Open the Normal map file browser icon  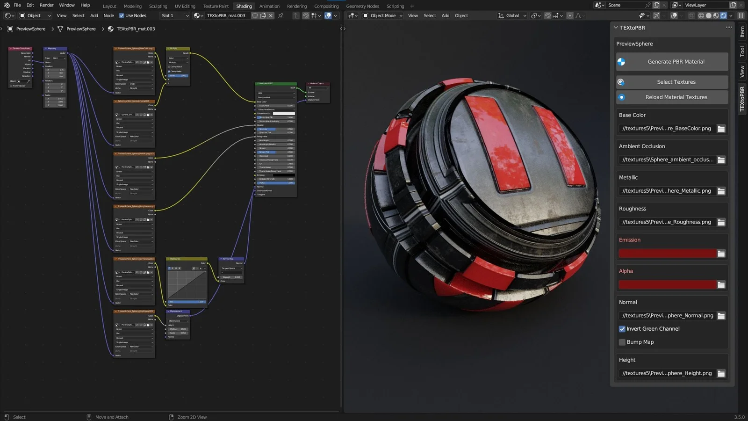point(721,315)
